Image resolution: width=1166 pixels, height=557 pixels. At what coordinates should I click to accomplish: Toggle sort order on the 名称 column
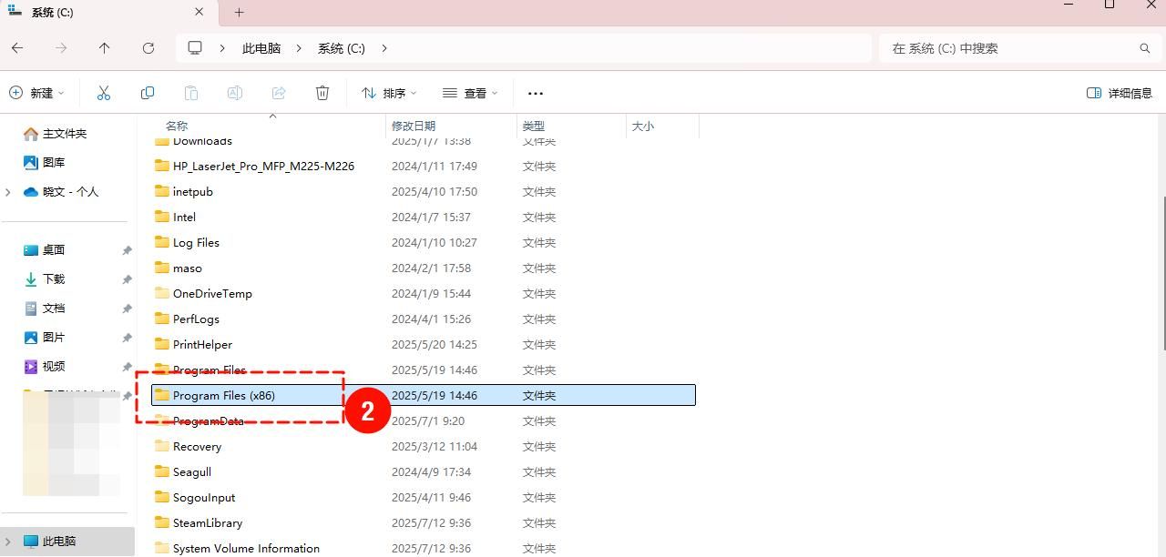click(x=176, y=126)
